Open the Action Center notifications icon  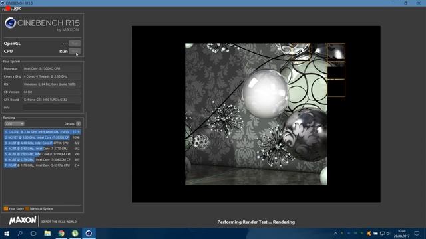click(x=417, y=233)
